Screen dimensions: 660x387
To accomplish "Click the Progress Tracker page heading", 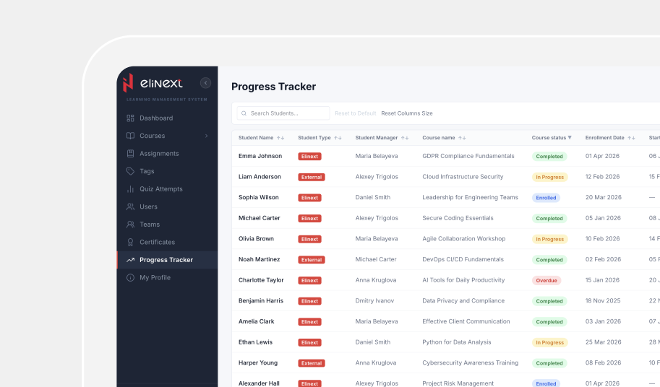I will [x=273, y=87].
